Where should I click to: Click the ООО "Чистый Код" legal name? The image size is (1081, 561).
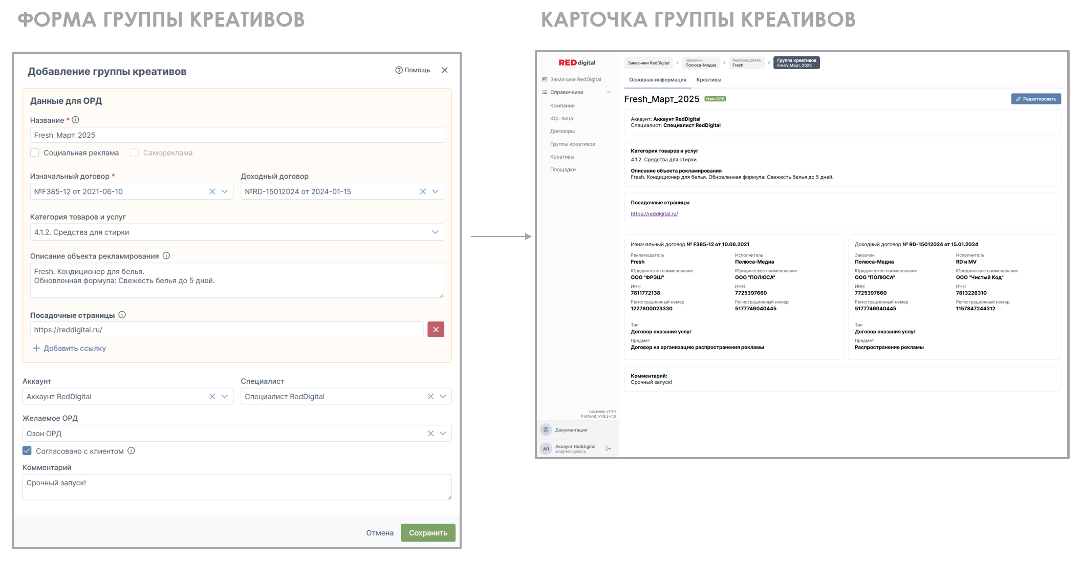980,277
